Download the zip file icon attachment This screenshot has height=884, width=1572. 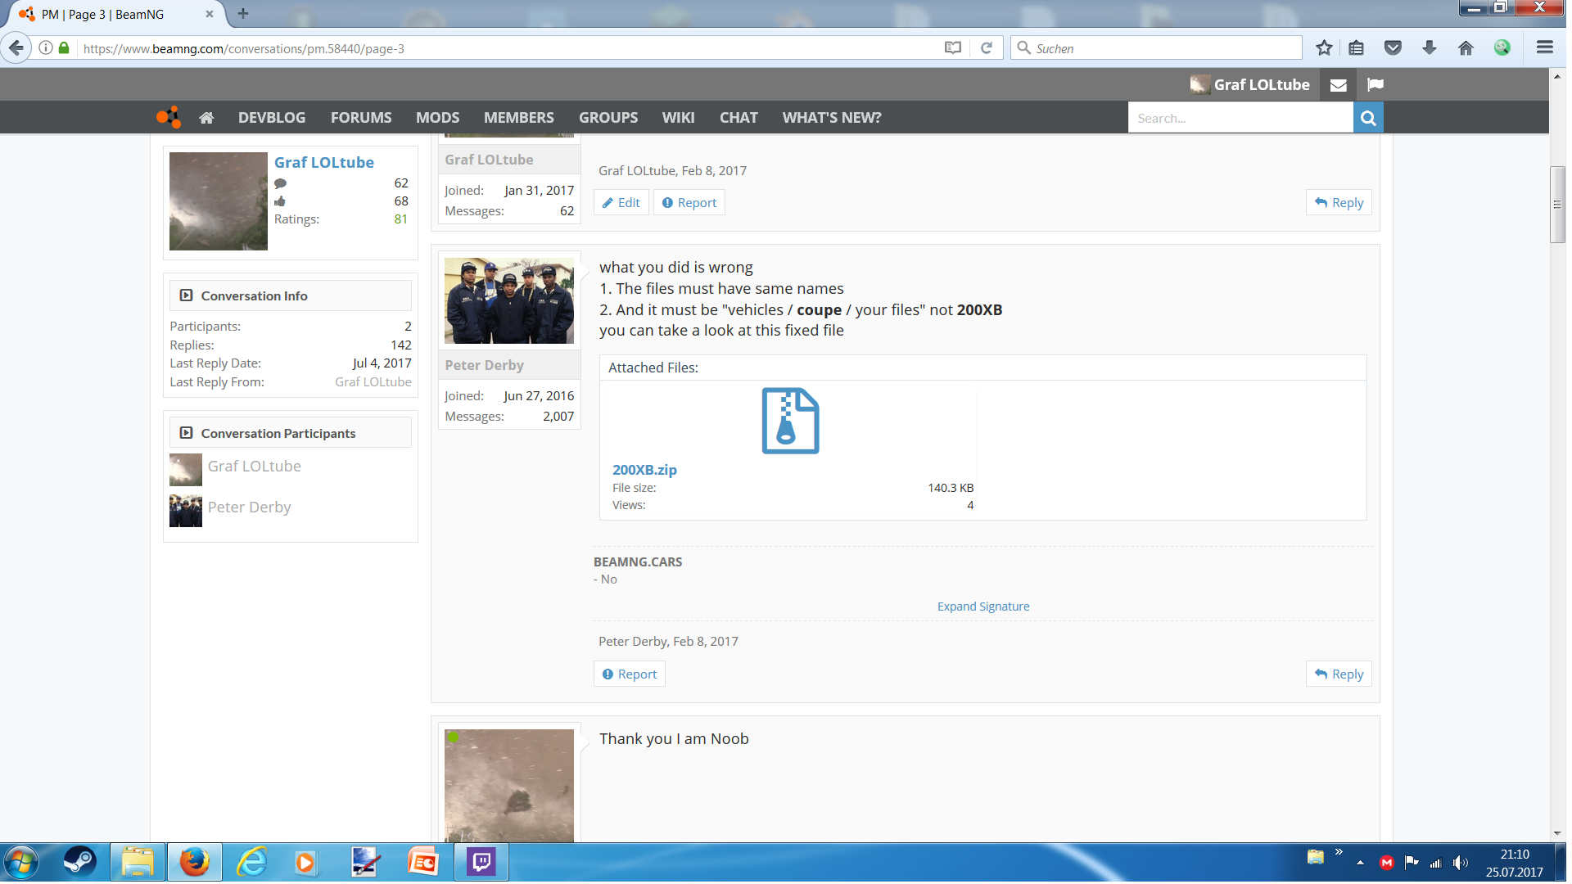[x=790, y=421]
